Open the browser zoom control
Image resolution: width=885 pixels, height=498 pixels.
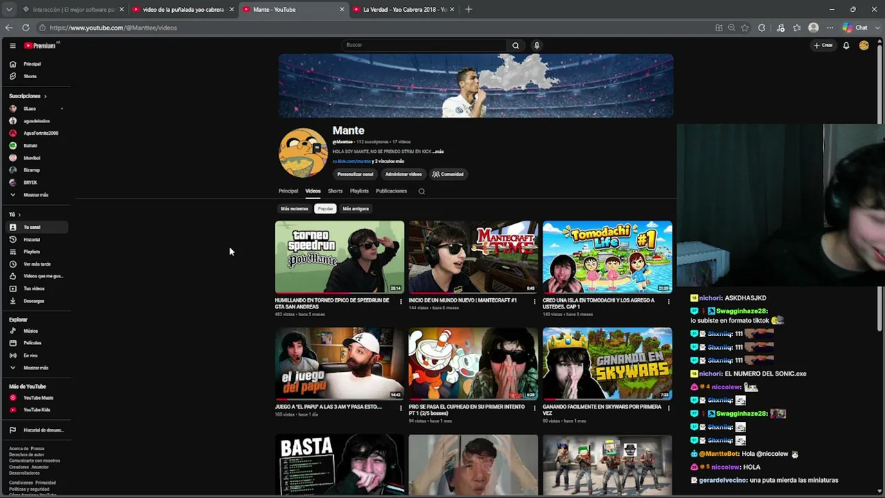(x=732, y=28)
